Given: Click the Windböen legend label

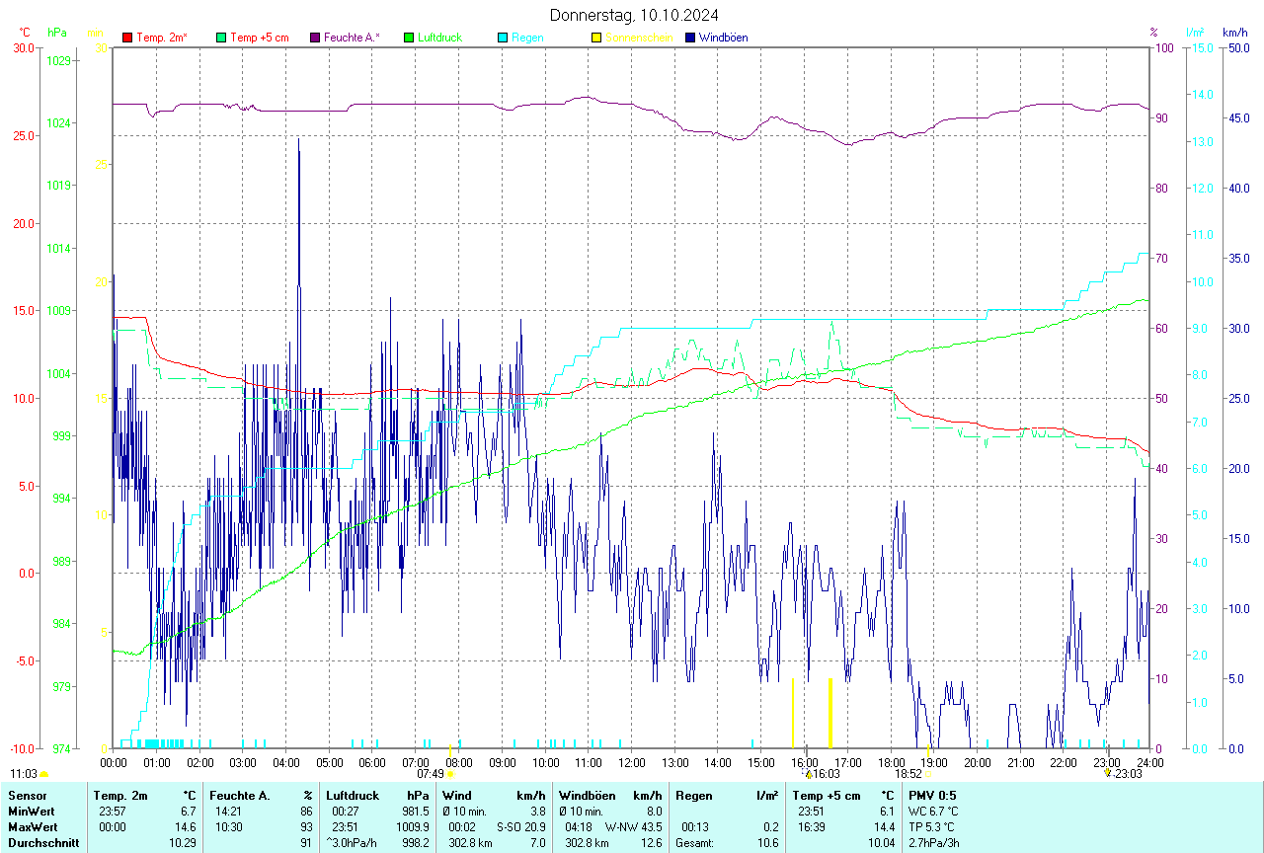Looking at the screenshot, I should pyautogui.click(x=723, y=38).
